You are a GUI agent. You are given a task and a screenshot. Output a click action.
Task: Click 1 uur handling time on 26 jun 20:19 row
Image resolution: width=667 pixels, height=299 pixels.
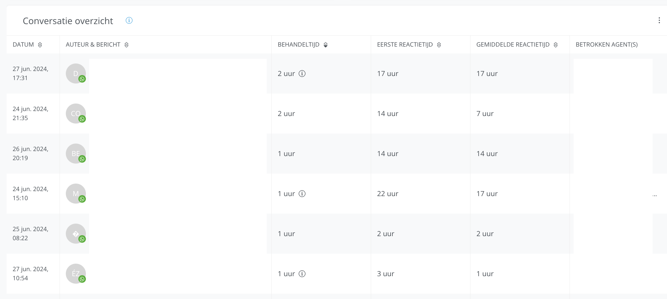point(286,154)
